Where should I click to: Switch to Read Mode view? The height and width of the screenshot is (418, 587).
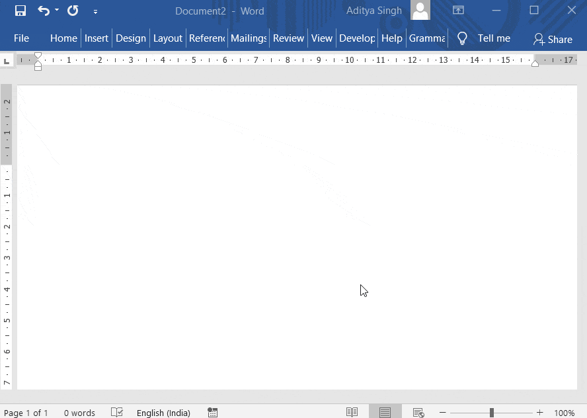(x=352, y=411)
